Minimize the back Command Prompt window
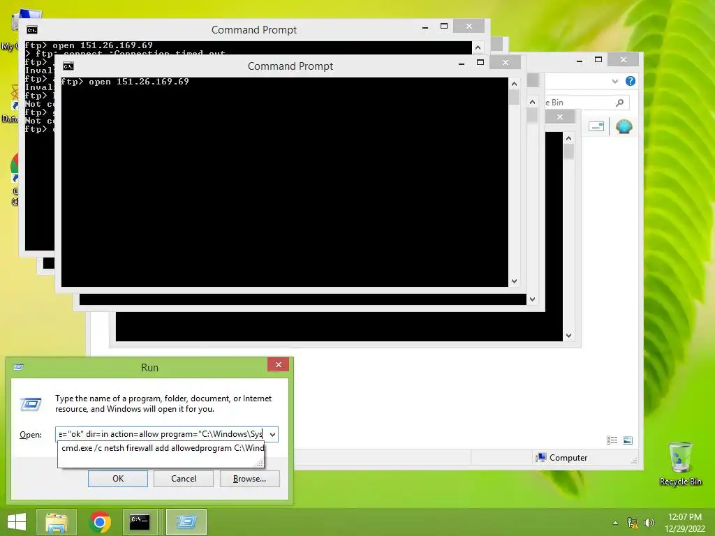Viewport: 715px width, 536px height. (x=425, y=27)
